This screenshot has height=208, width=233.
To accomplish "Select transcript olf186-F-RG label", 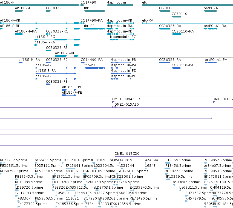I will [x=45, y=37].
